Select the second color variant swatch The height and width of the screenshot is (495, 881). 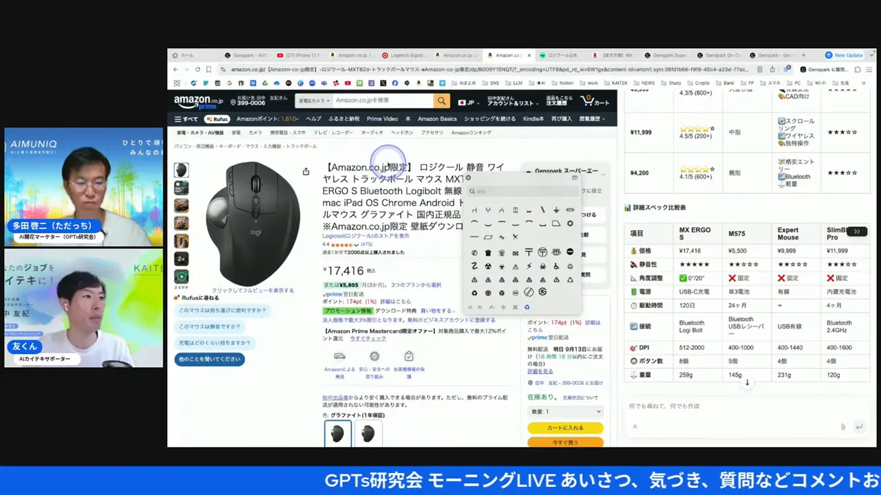click(x=368, y=434)
